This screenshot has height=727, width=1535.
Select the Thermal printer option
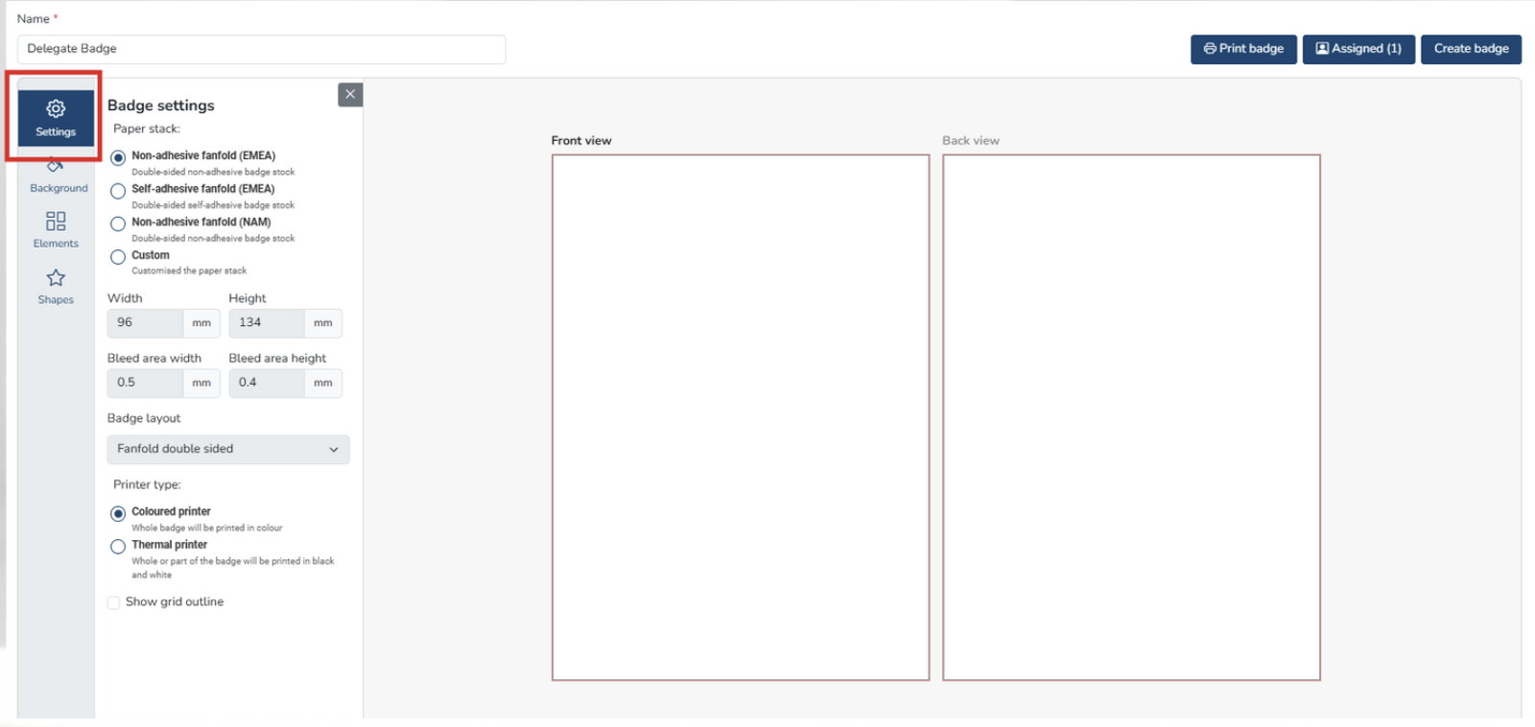[x=118, y=547]
